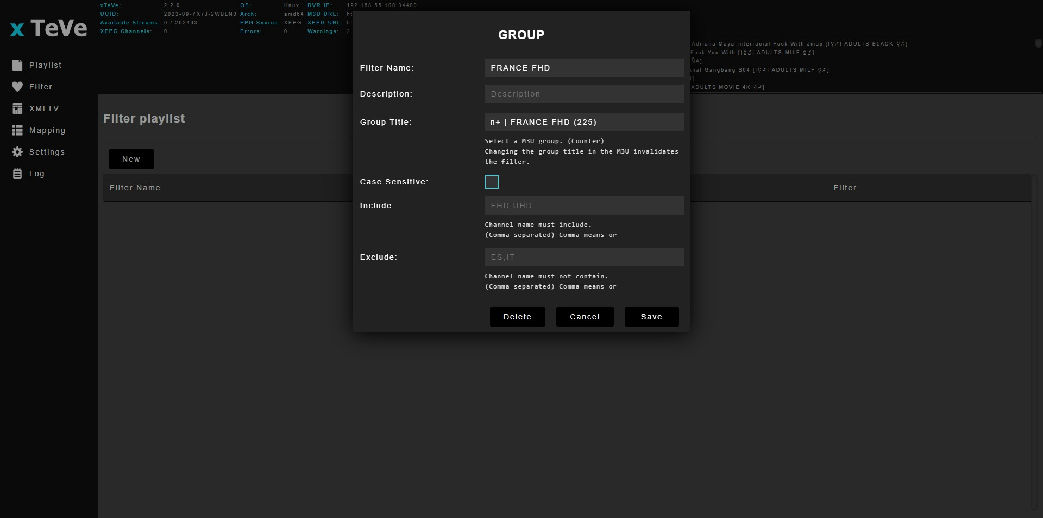
Task: Click inside the Description field
Action: (584, 93)
